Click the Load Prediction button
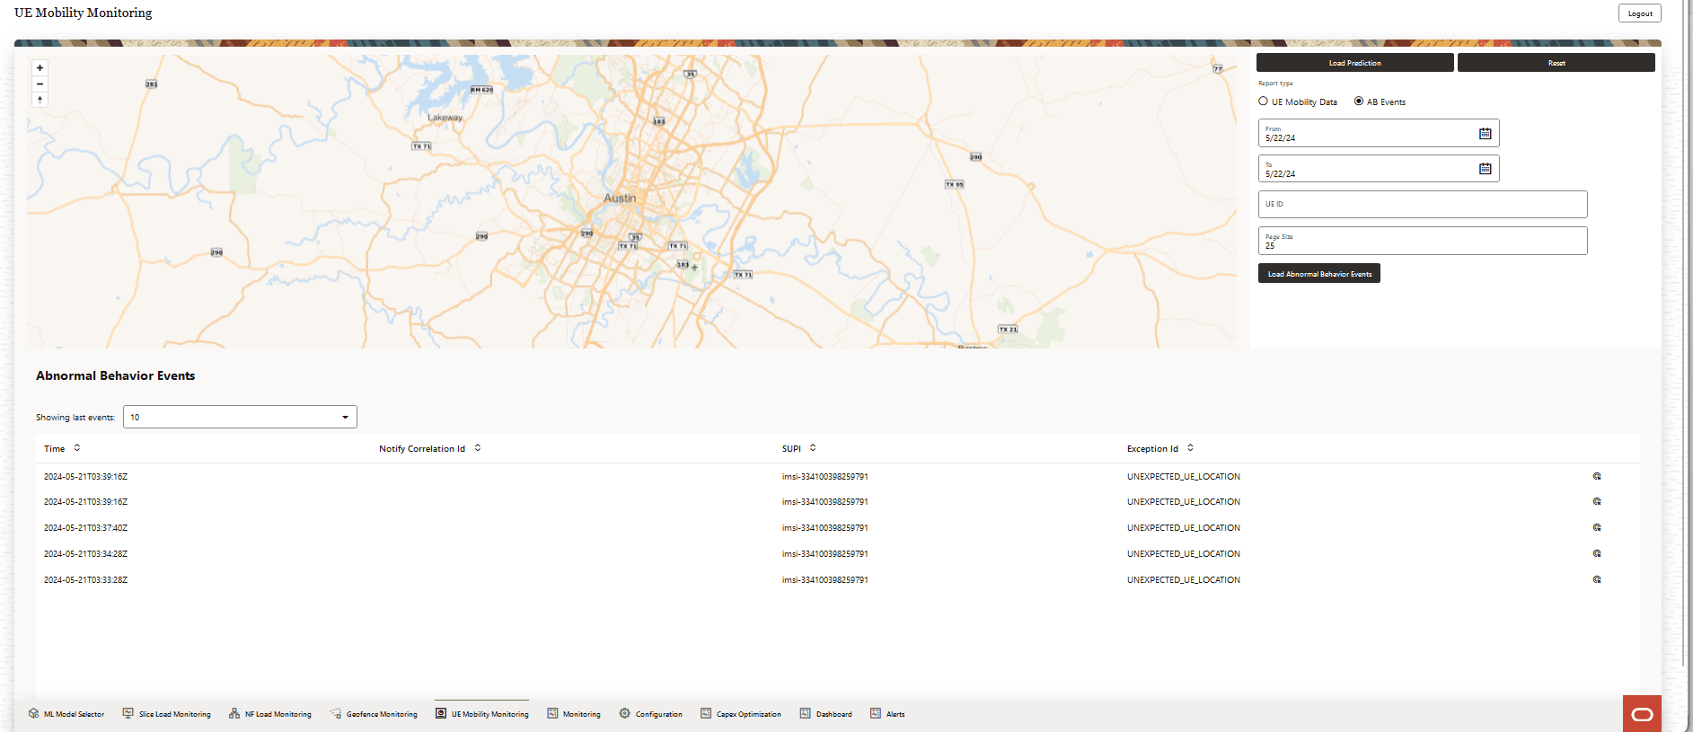The image size is (1693, 732). click(1354, 63)
